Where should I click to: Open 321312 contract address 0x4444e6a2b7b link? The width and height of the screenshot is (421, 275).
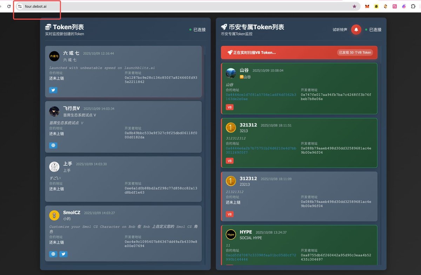[x=261, y=150]
